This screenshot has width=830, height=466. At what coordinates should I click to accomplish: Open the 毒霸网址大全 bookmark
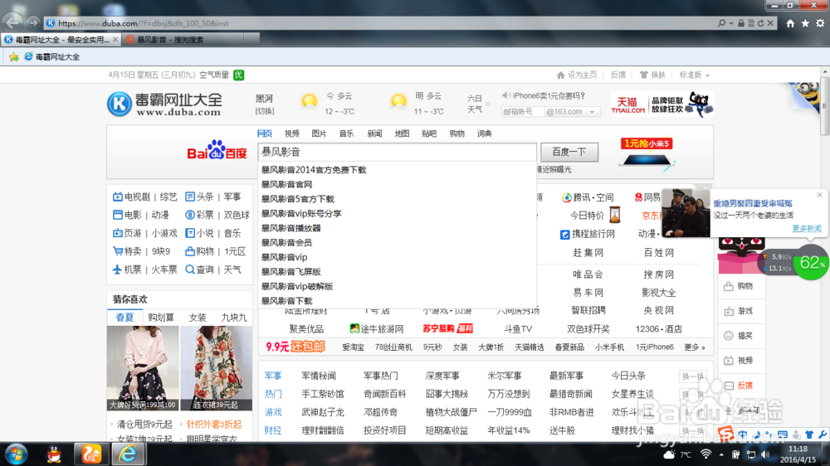click(x=51, y=56)
